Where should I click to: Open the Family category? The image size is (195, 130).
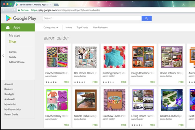point(12,57)
